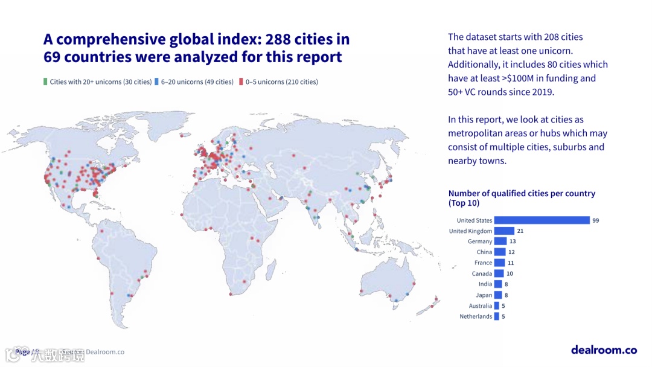Select the legend label '0–5 unicorns (210 cities)'

pos(281,82)
